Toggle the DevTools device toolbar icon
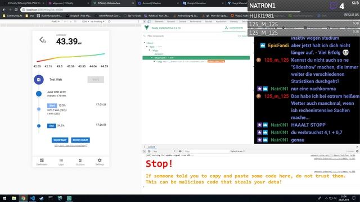 point(149,21)
